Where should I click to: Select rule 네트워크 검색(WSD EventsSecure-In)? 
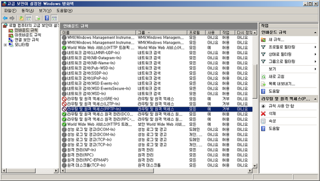[x=99, y=89]
